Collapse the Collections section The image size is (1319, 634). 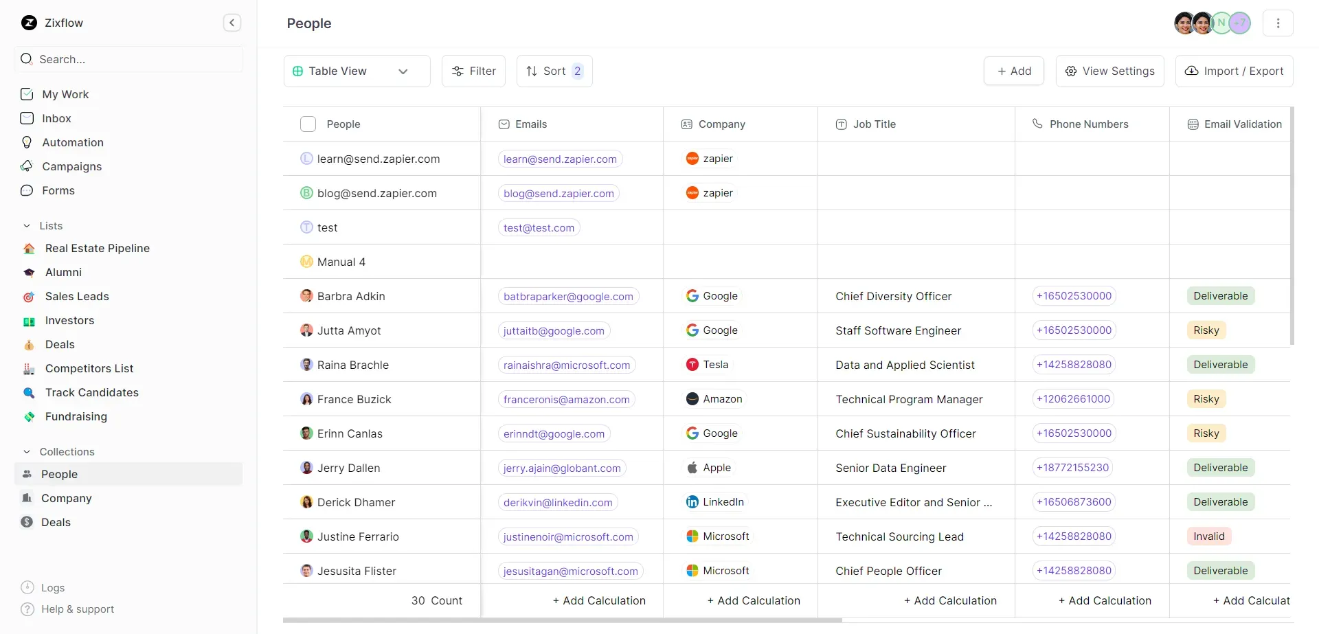click(x=27, y=452)
